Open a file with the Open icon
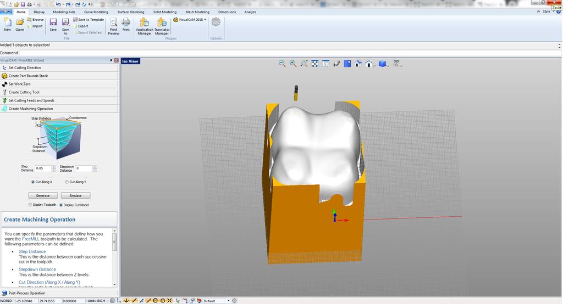This screenshot has width=563, height=304. click(x=20, y=24)
